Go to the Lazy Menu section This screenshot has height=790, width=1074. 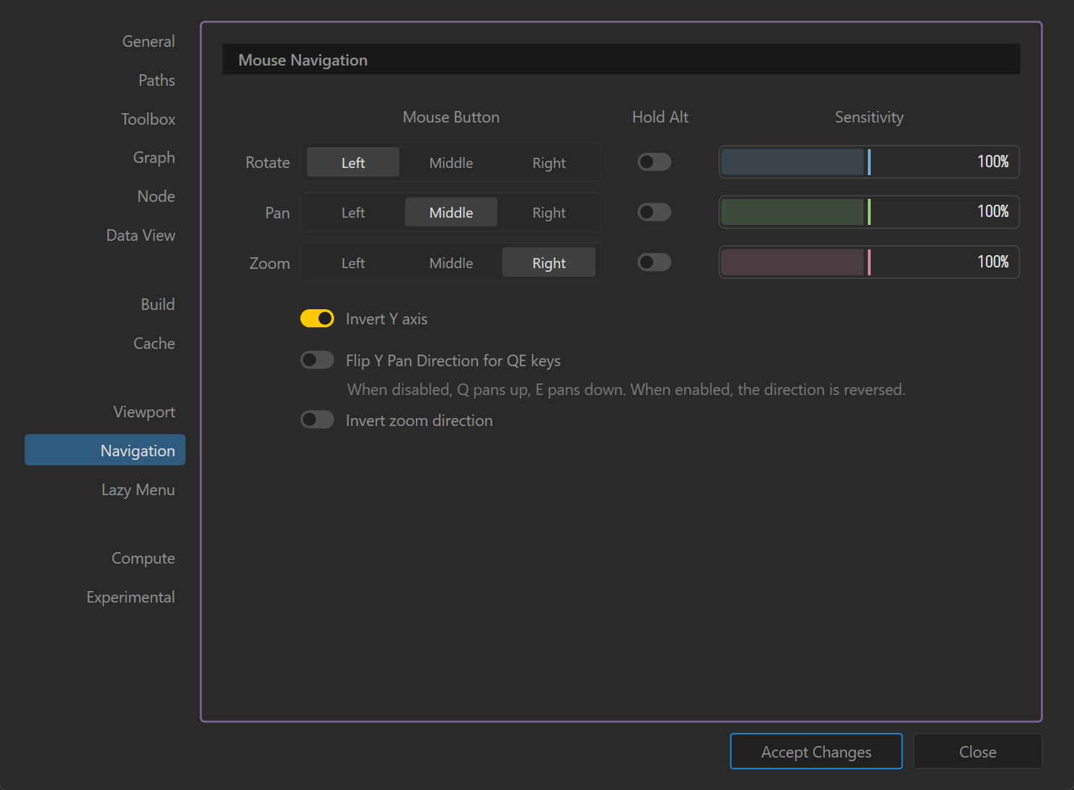[138, 490]
